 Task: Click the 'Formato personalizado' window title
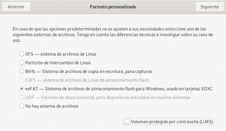tap(113, 7)
